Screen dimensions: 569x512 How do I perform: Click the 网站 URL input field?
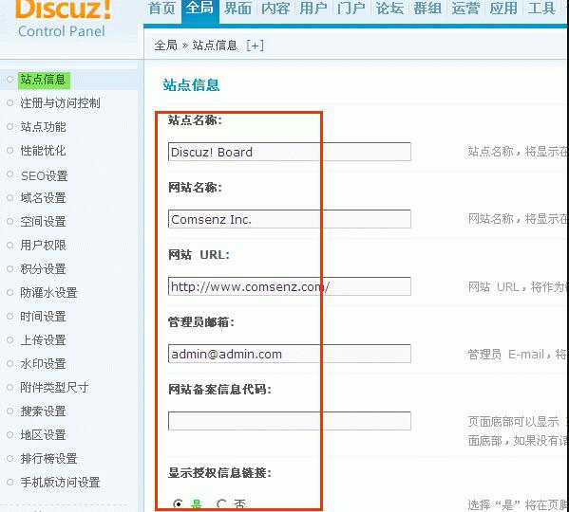(289, 286)
